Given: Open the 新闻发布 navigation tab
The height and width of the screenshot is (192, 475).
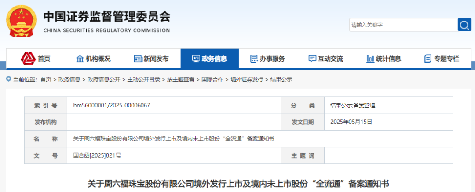Looking at the screenshot, I should (x=151, y=59).
